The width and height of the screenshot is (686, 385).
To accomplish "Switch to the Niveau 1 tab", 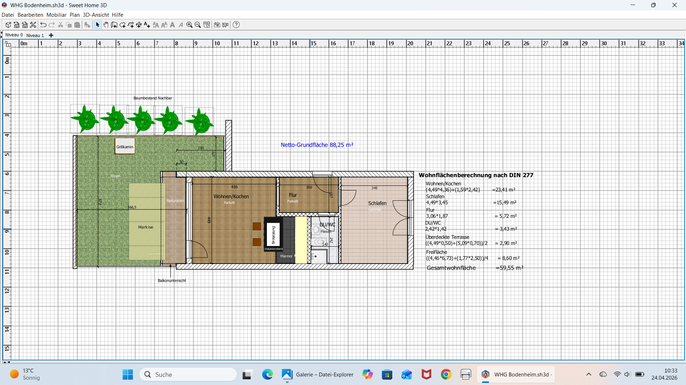I will tap(35, 35).
